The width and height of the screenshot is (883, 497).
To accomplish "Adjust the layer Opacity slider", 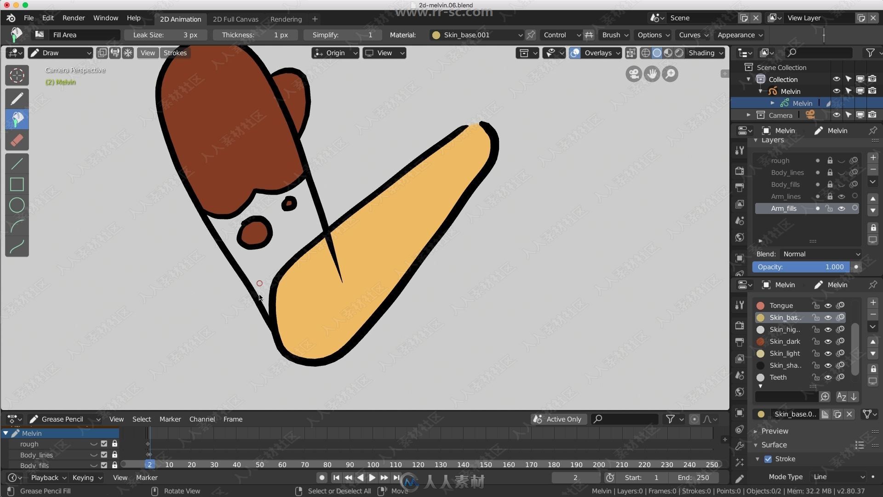I will tap(801, 267).
